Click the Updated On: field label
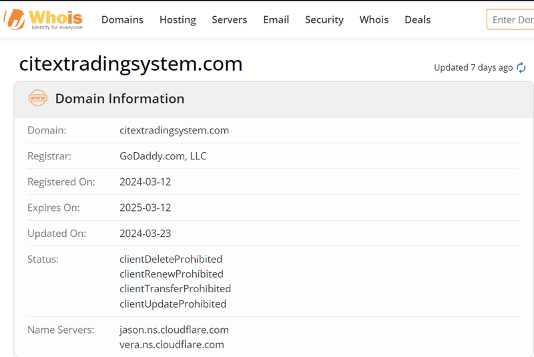This screenshot has height=357, width=534. (x=57, y=234)
